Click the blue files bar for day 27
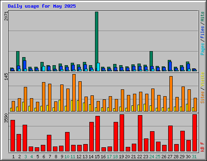The height and width of the screenshot is (161, 207). [x=170, y=66]
